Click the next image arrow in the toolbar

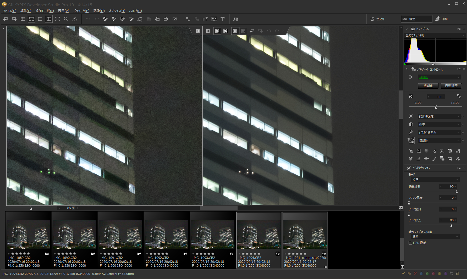(14, 19)
